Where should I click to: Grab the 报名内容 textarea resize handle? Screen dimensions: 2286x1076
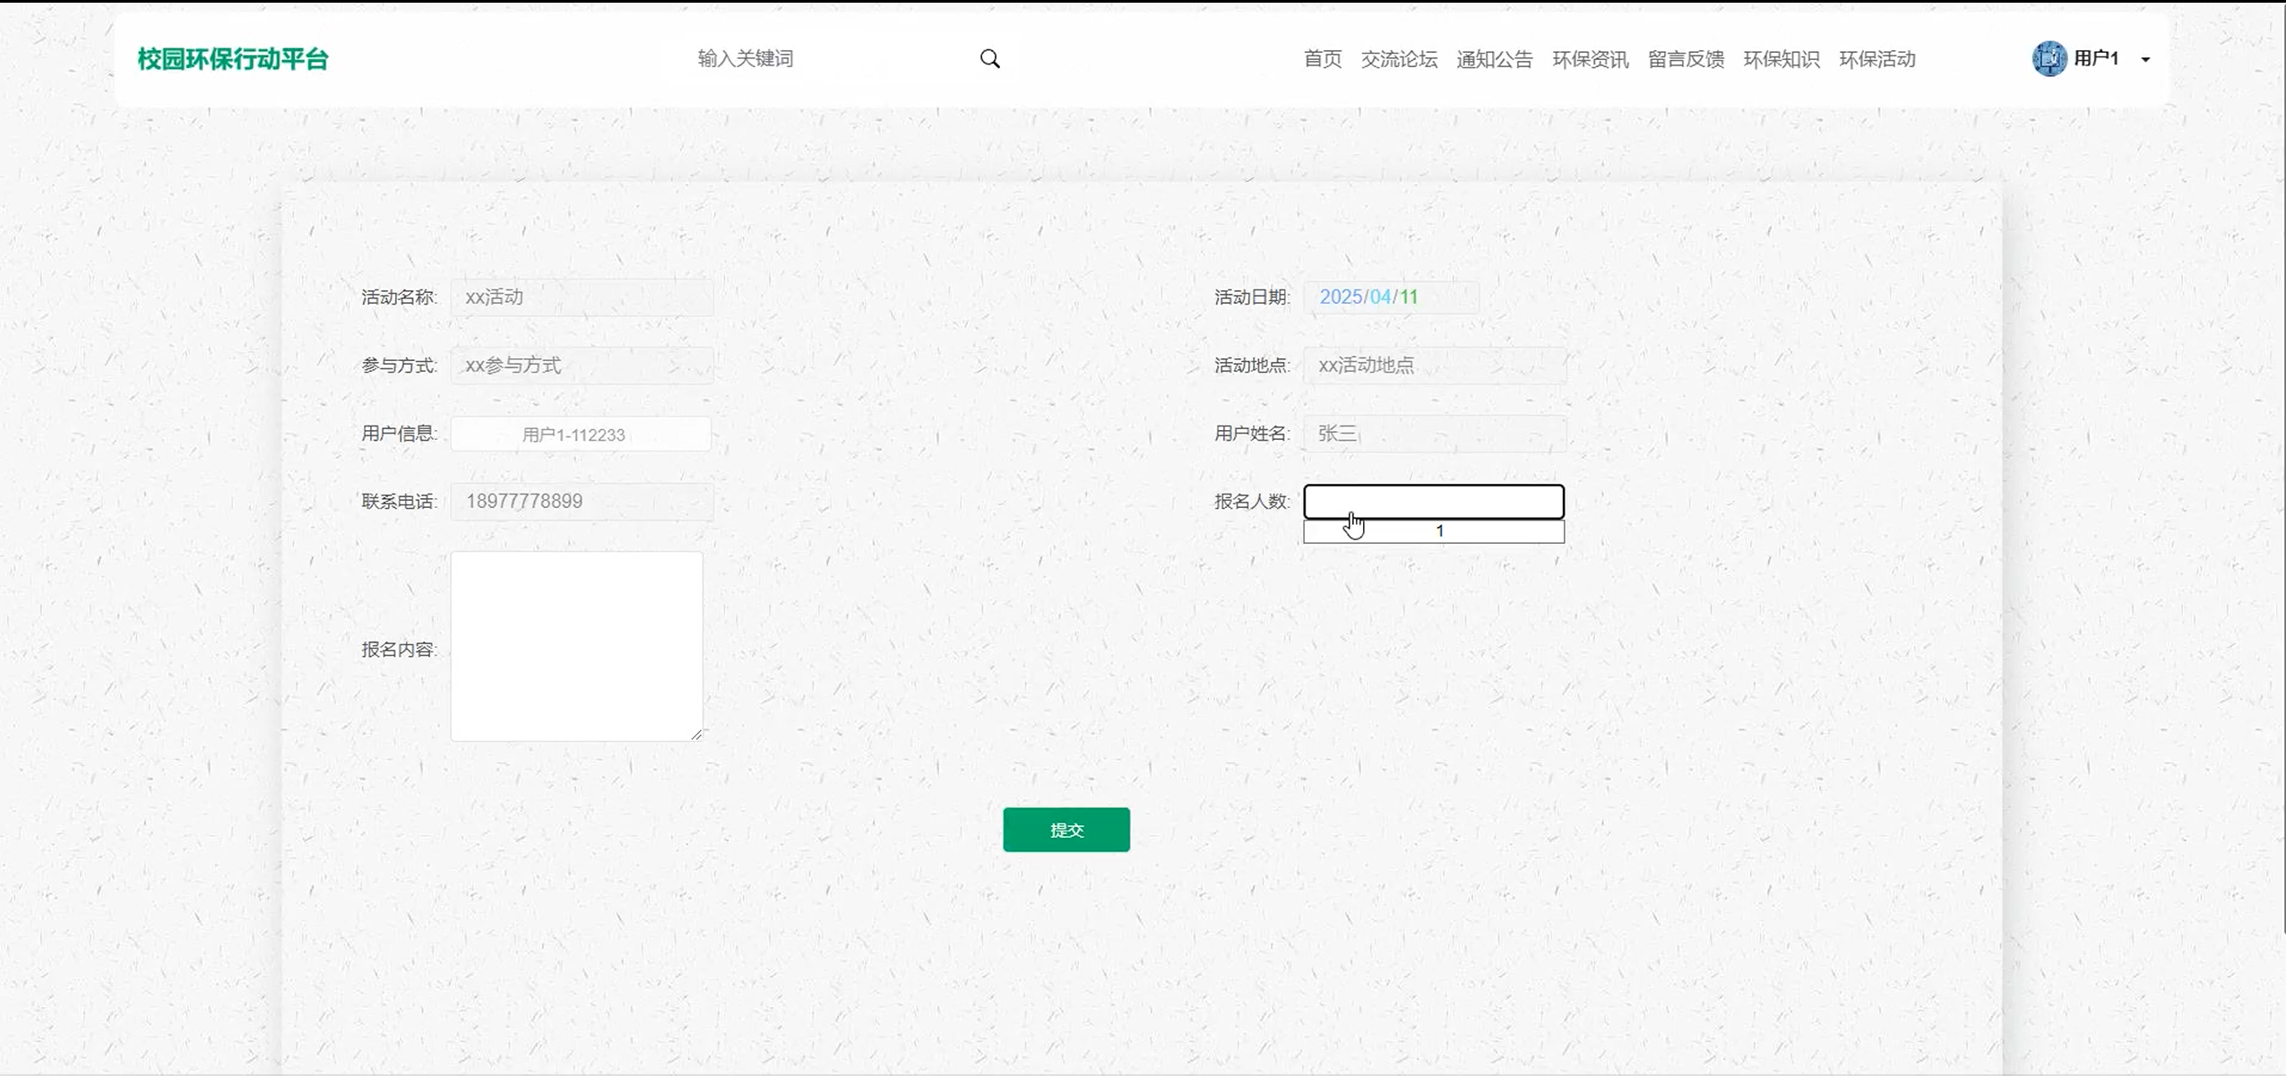click(696, 735)
